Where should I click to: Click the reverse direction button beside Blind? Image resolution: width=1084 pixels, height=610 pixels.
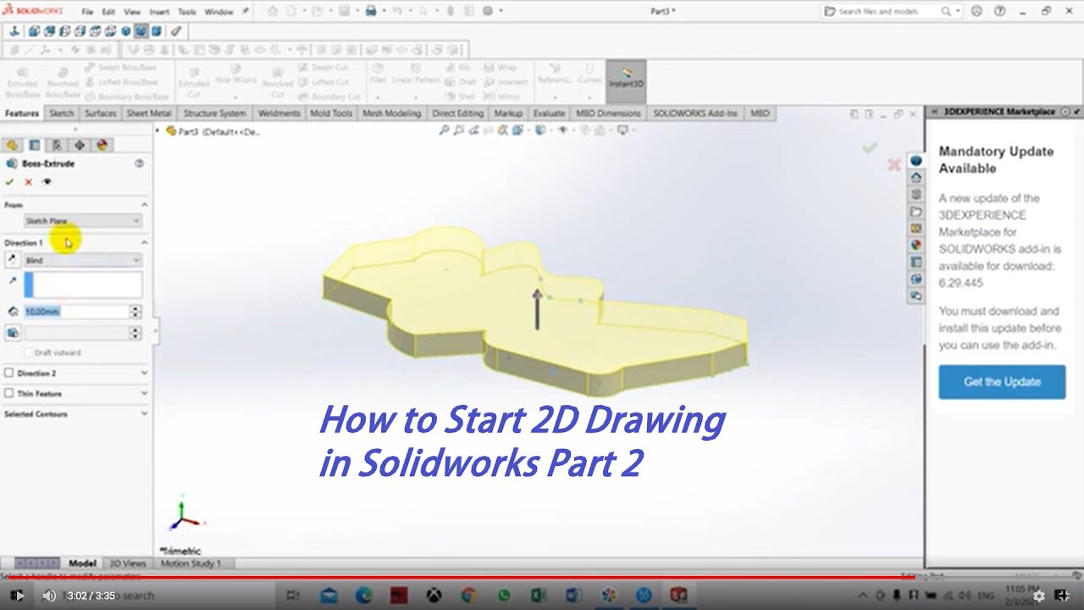(x=12, y=260)
